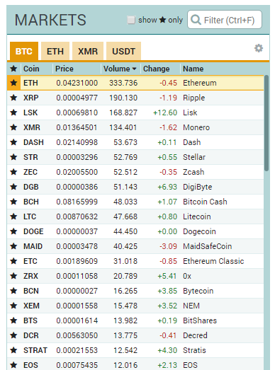The width and height of the screenshot is (275, 370).
Task: Switch to the ETH markets tab
Action: tap(55, 51)
